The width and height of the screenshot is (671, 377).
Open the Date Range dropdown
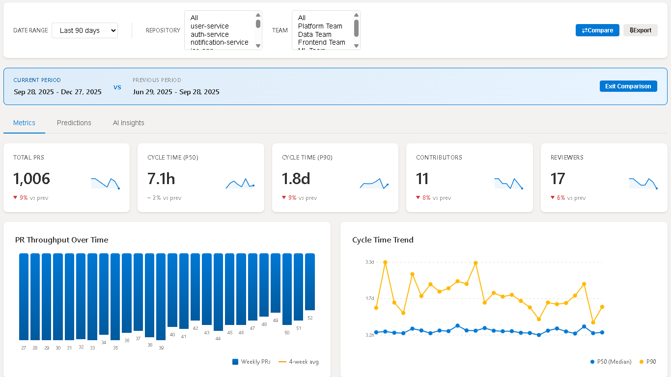pos(84,30)
